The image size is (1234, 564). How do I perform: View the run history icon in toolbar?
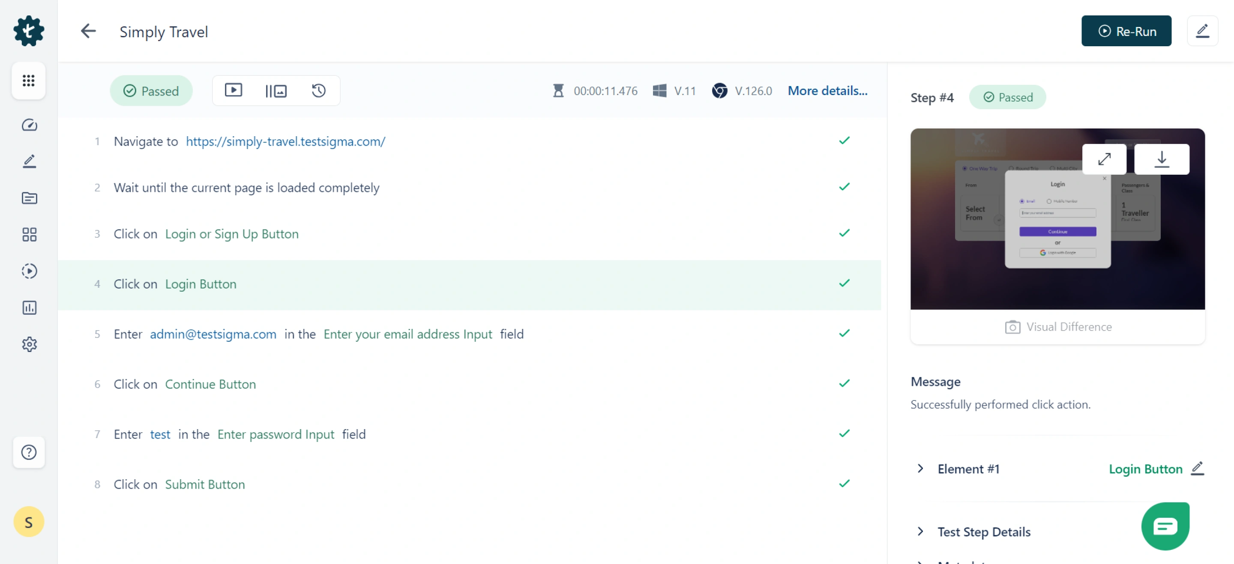pos(318,90)
